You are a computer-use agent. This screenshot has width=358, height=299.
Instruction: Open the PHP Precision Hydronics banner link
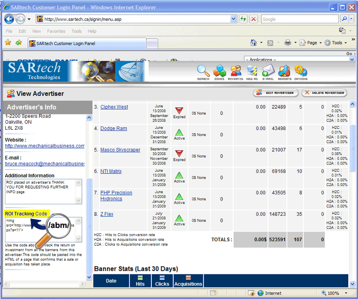116,196
